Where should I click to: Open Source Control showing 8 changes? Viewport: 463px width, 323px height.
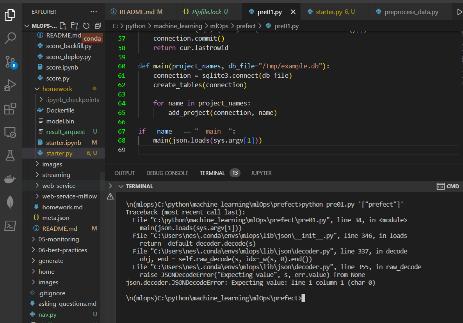(x=10, y=62)
